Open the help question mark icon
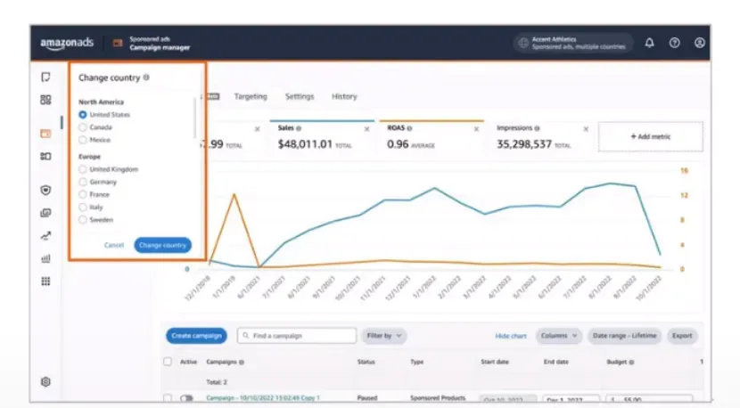This screenshot has width=740, height=408. coord(674,43)
